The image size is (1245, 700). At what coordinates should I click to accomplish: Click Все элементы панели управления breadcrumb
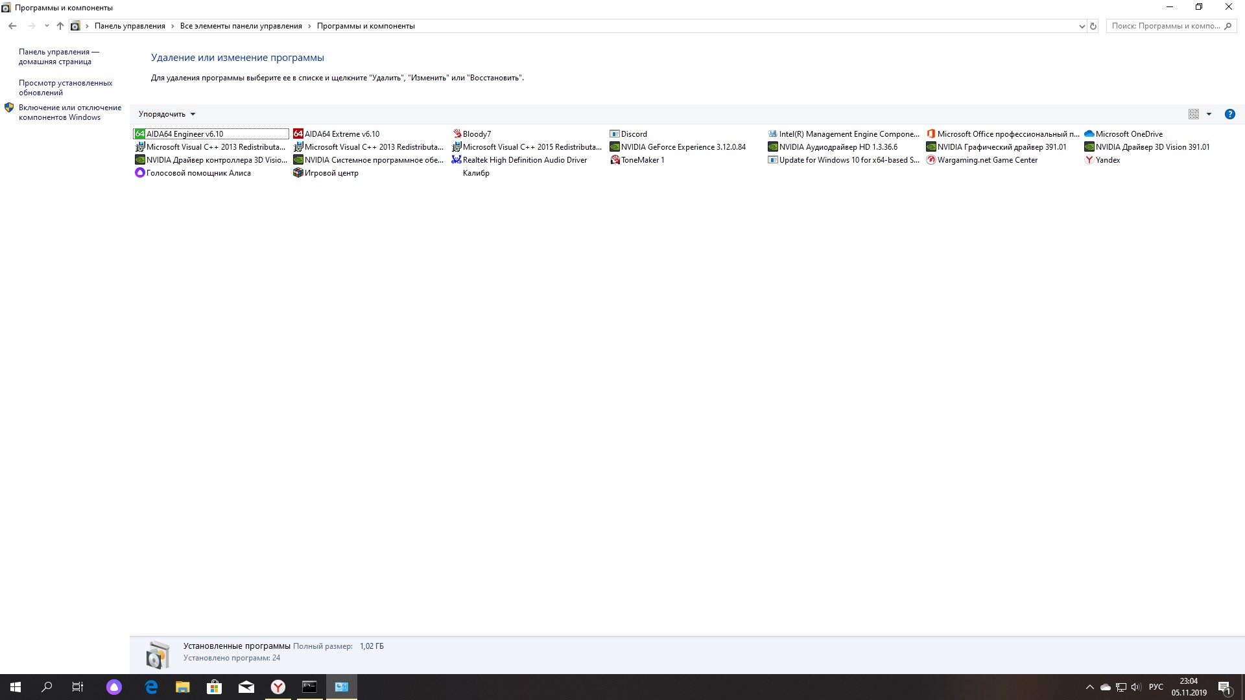pyautogui.click(x=241, y=27)
